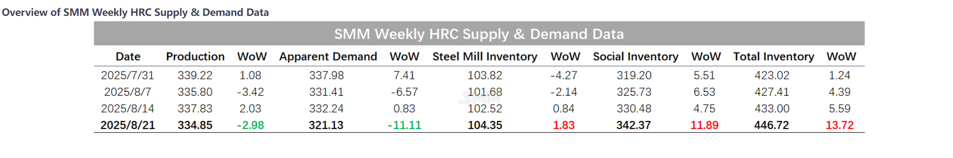Select the green -11.11 demand WoW value
The width and height of the screenshot is (953, 158).
click(x=404, y=125)
